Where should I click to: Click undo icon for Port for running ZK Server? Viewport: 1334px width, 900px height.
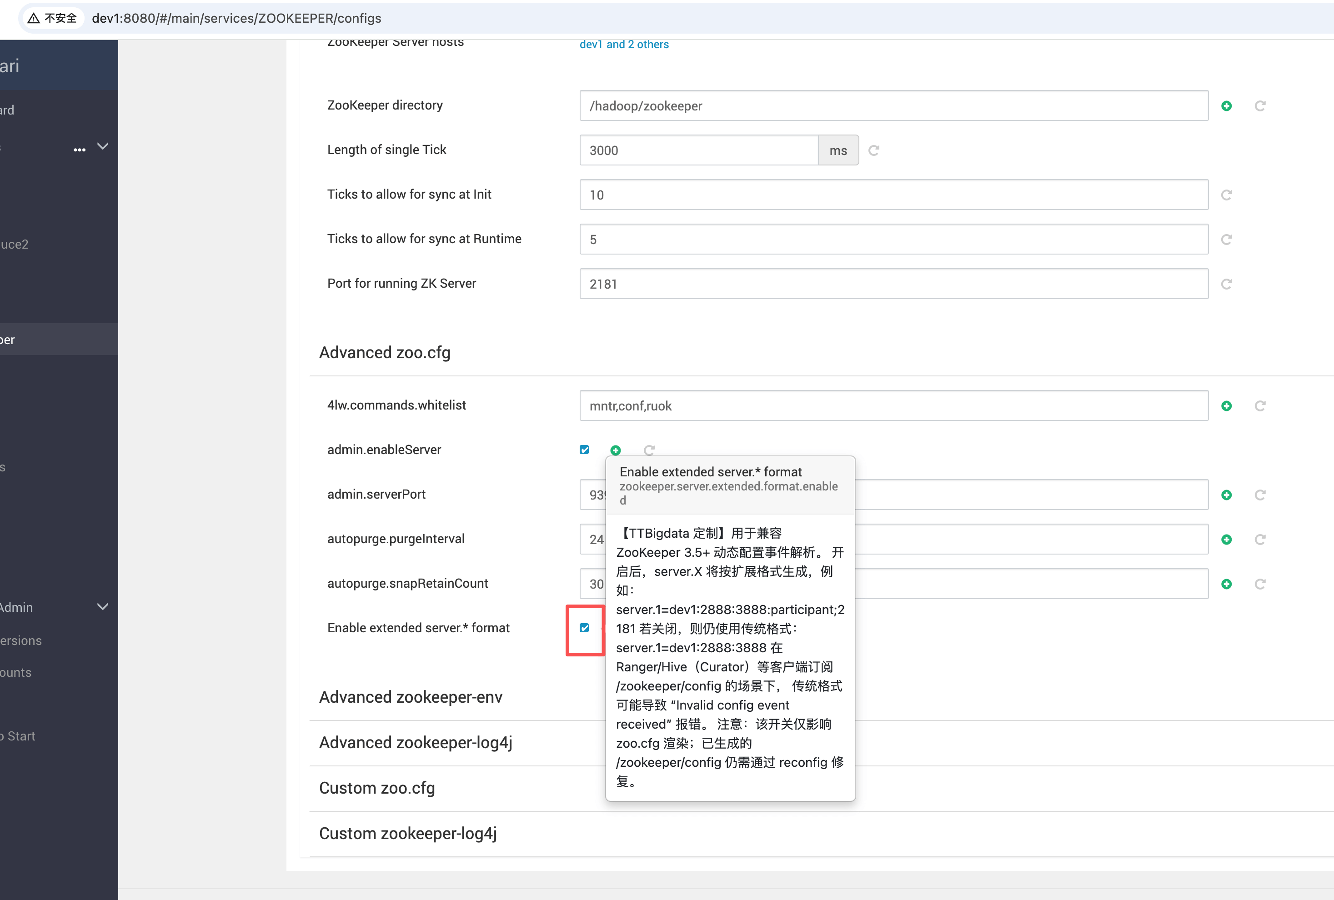tap(1226, 284)
